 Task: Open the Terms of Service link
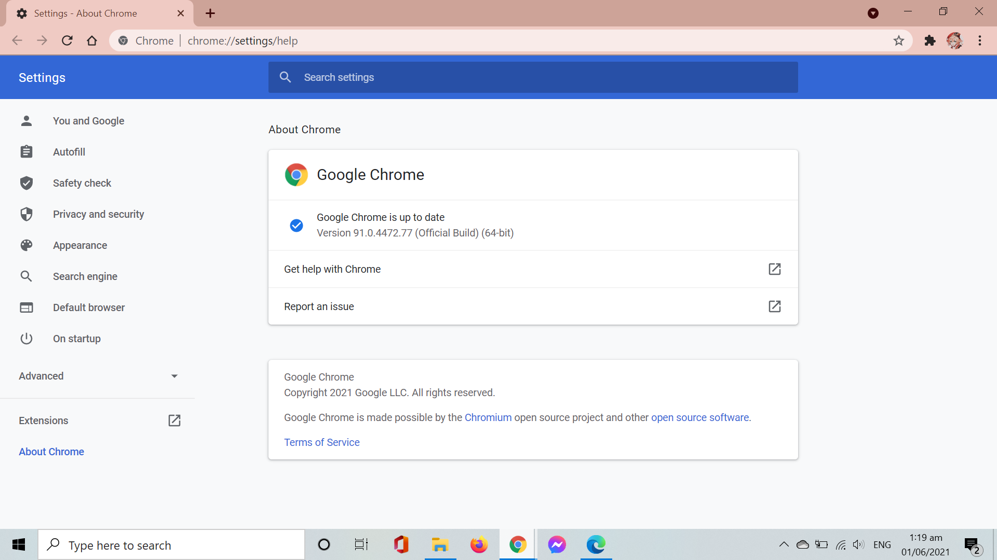[x=321, y=442]
